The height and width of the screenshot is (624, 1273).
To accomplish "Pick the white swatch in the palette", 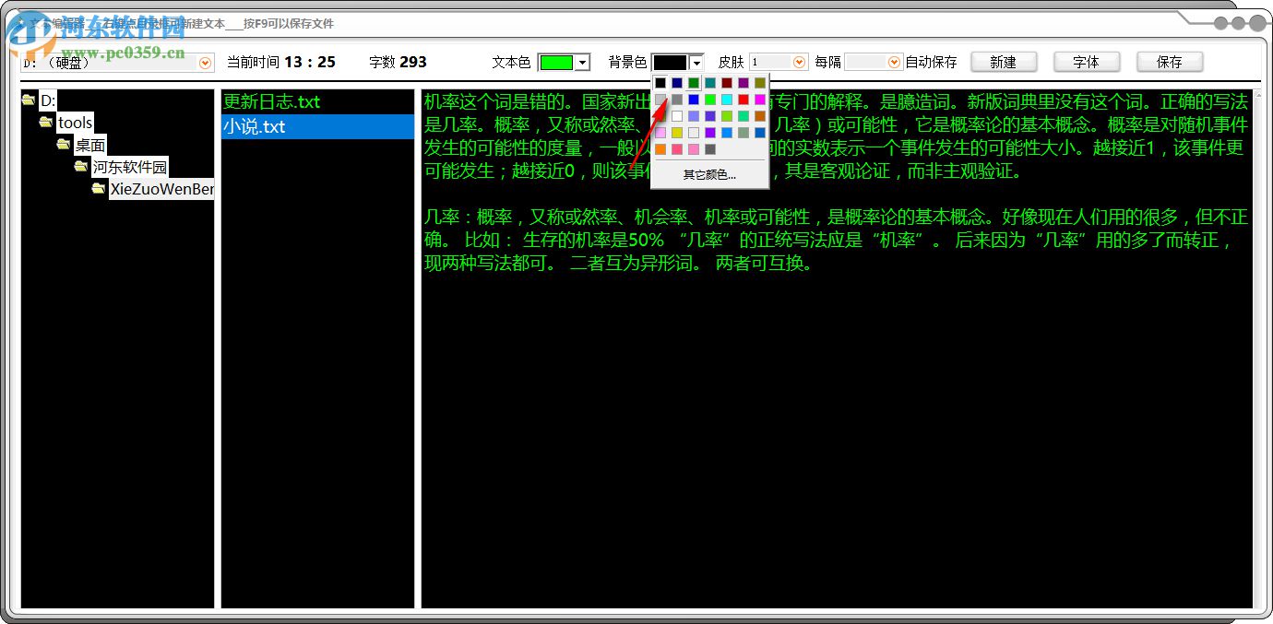I will tap(677, 116).
